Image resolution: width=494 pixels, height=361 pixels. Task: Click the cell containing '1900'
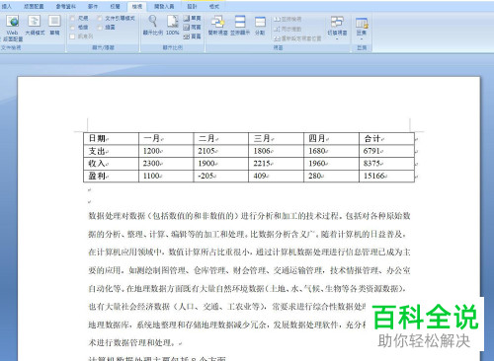[221, 164]
